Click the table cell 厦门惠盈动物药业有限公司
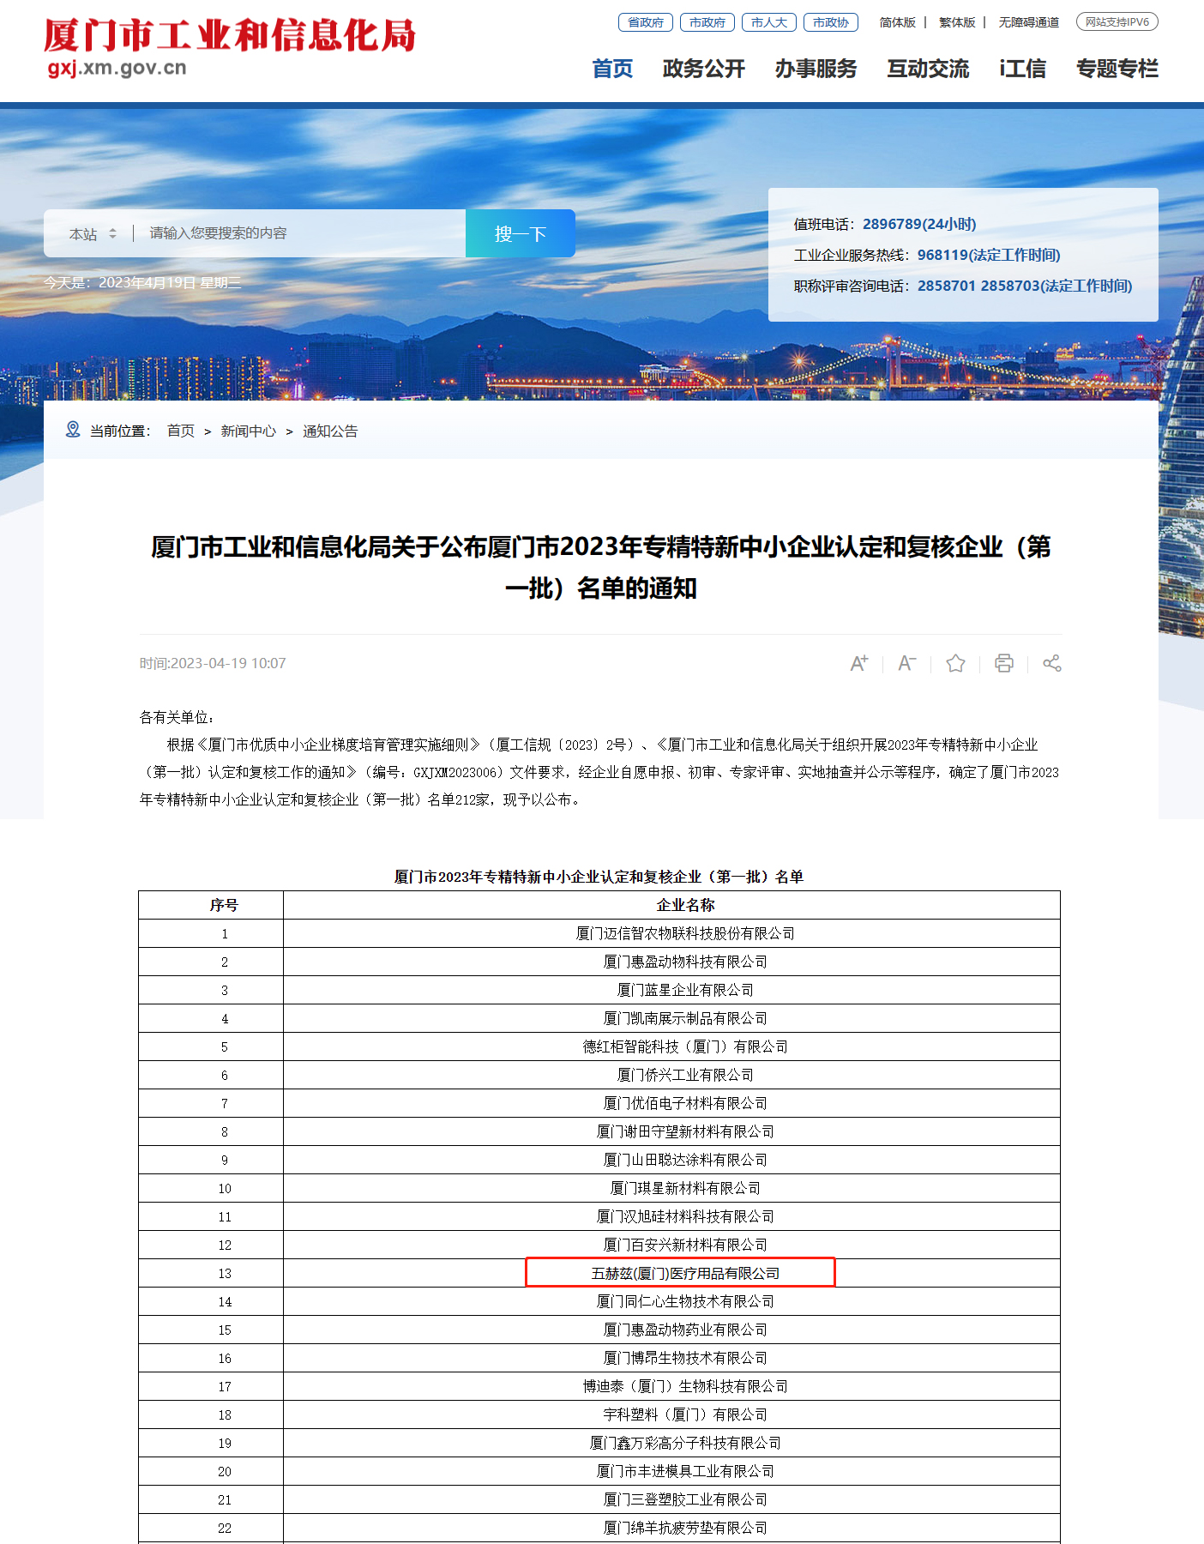 coord(671,1330)
